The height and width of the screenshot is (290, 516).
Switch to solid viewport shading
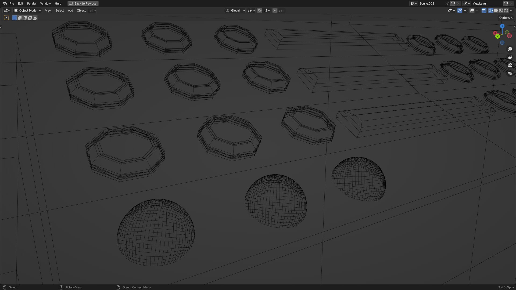coord(496,10)
